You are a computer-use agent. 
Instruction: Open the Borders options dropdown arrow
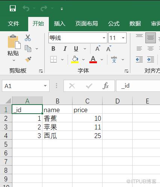click(x=62, y=59)
